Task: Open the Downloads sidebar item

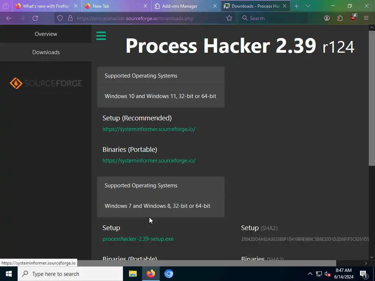Action: (46, 52)
